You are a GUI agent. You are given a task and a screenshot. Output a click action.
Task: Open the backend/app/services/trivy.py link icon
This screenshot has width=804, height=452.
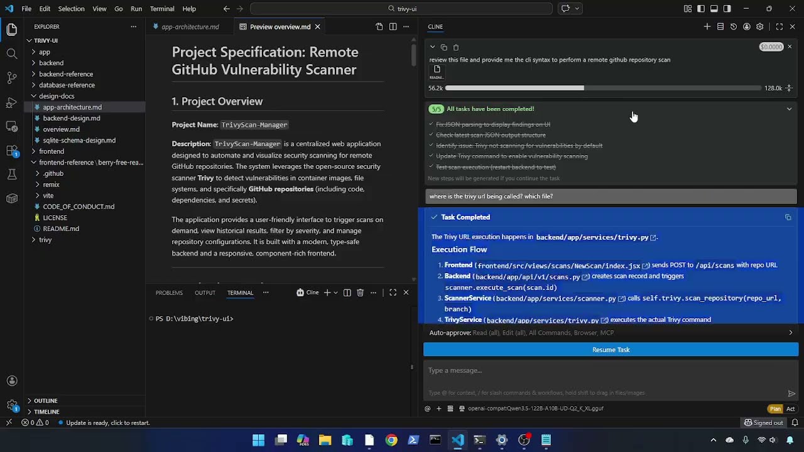653,237
